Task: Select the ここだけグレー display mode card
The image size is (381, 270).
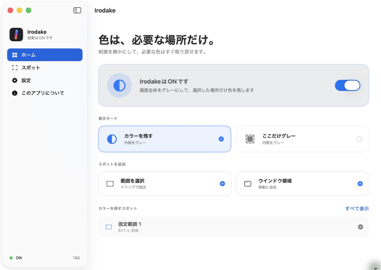Action: coord(302,139)
